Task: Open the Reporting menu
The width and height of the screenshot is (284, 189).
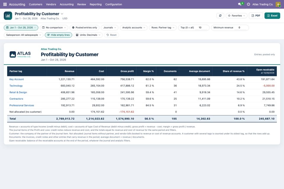Action: [95, 4]
